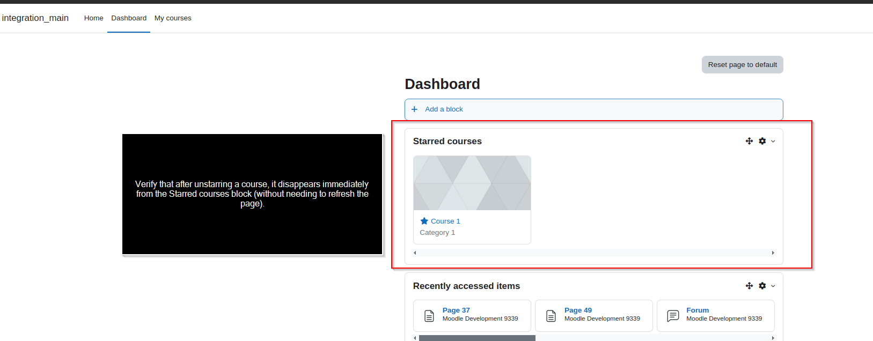Click the right arrow of Starred courses scrollbar
Image resolution: width=873 pixels, height=341 pixels.
(x=773, y=253)
